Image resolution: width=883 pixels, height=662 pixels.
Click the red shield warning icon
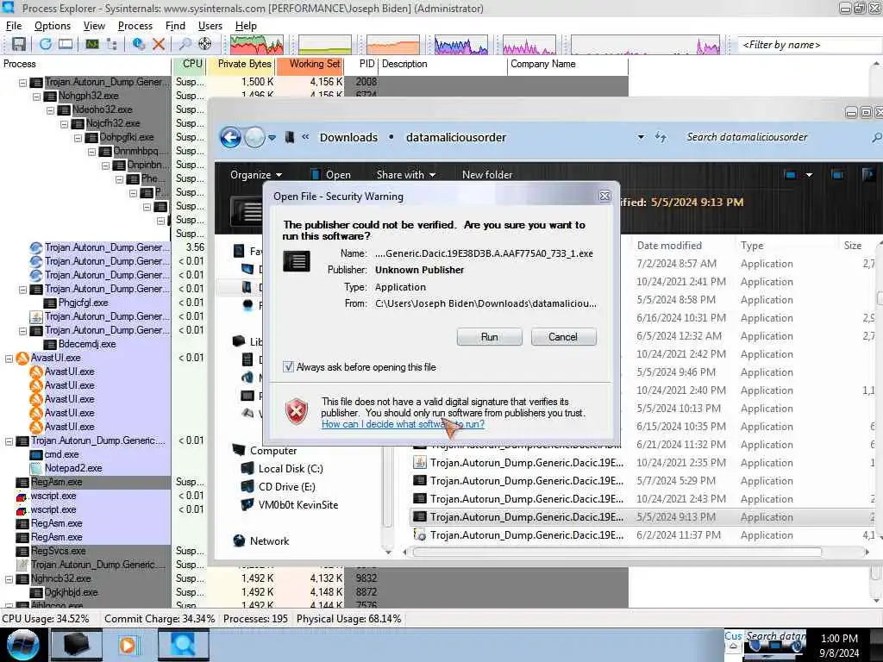click(x=297, y=411)
